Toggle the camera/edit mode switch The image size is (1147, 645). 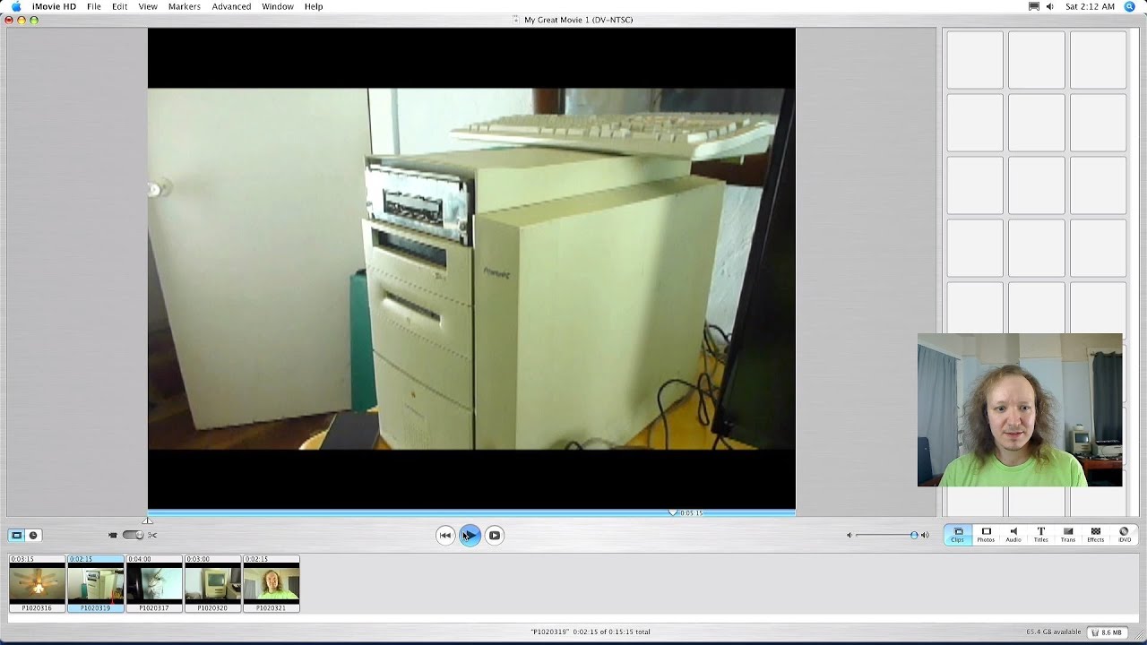pyautogui.click(x=133, y=535)
